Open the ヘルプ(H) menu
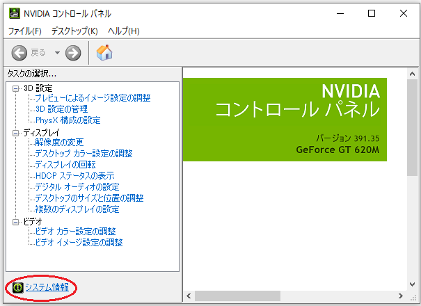421x306 pixels. click(123, 31)
